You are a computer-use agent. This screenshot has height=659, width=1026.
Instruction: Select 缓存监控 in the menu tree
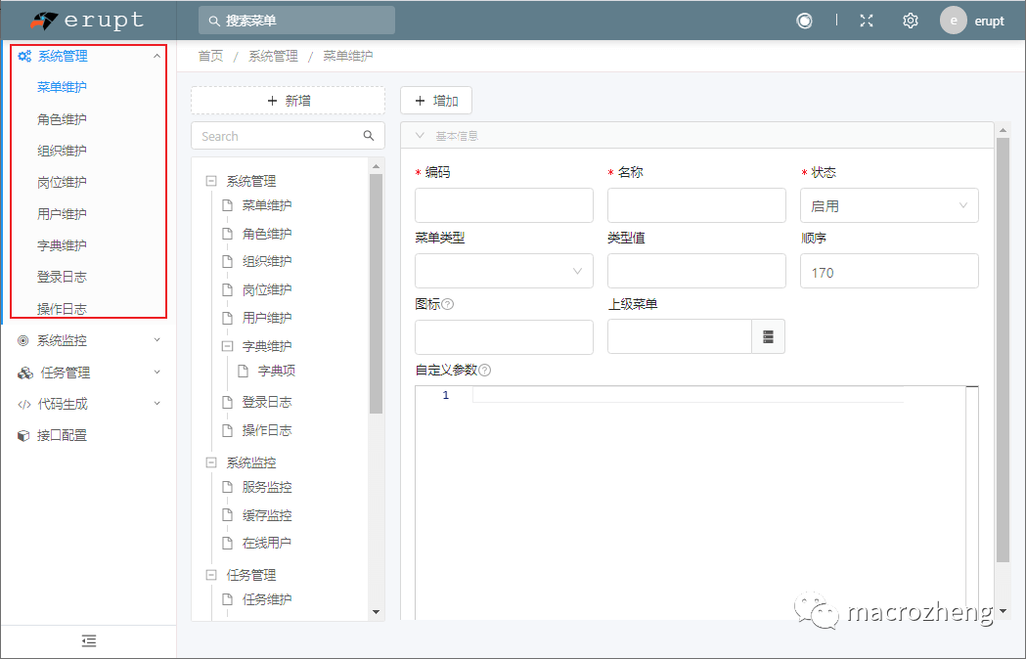click(267, 515)
